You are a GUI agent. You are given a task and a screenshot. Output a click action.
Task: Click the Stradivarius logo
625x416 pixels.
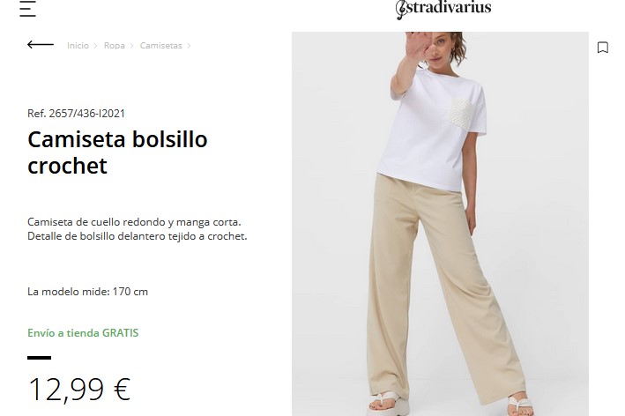[443, 9]
